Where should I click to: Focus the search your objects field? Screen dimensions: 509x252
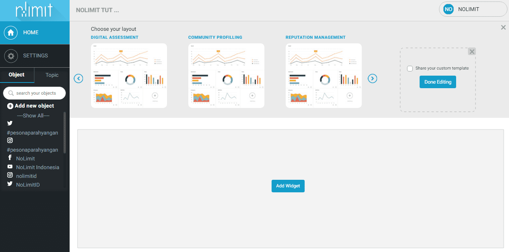tap(35, 93)
